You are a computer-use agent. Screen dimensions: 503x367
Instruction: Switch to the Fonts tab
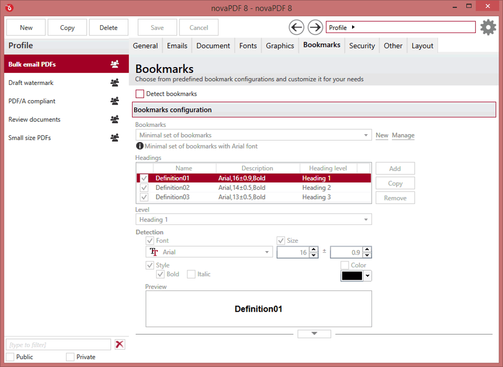point(248,46)
